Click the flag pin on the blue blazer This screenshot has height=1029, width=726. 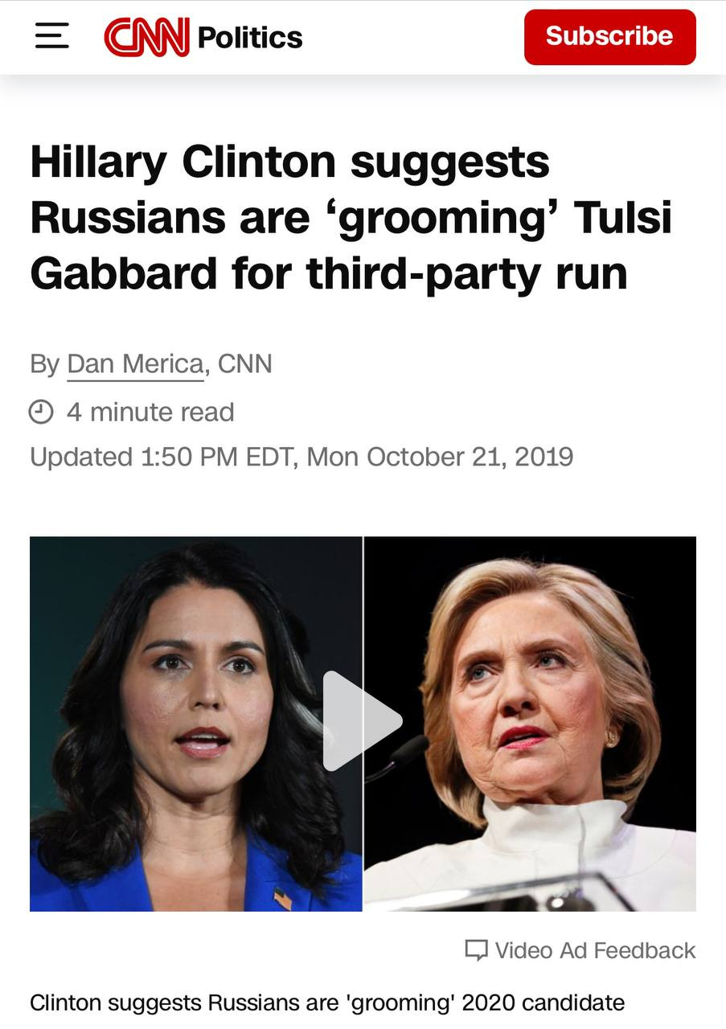point(282,898)
